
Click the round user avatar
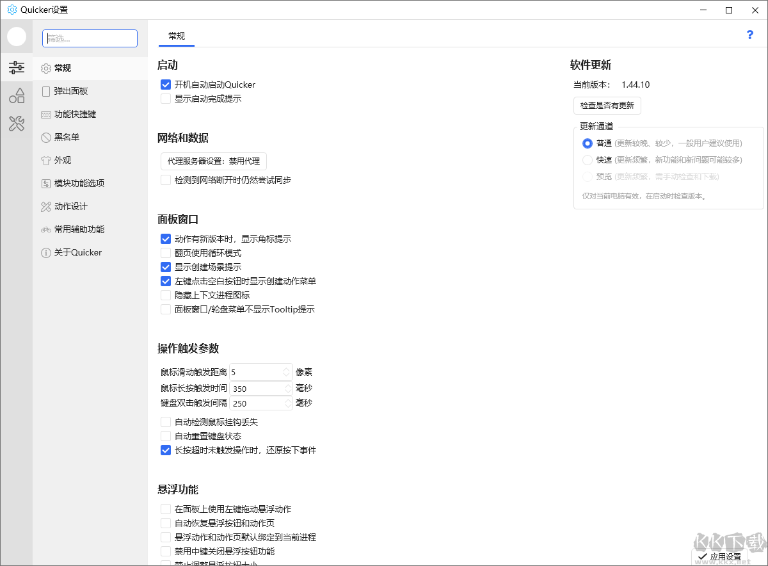(x=17, y=36)
